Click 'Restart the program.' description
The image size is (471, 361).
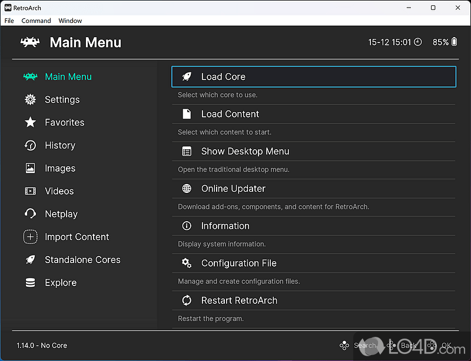[x=211, y=319]
